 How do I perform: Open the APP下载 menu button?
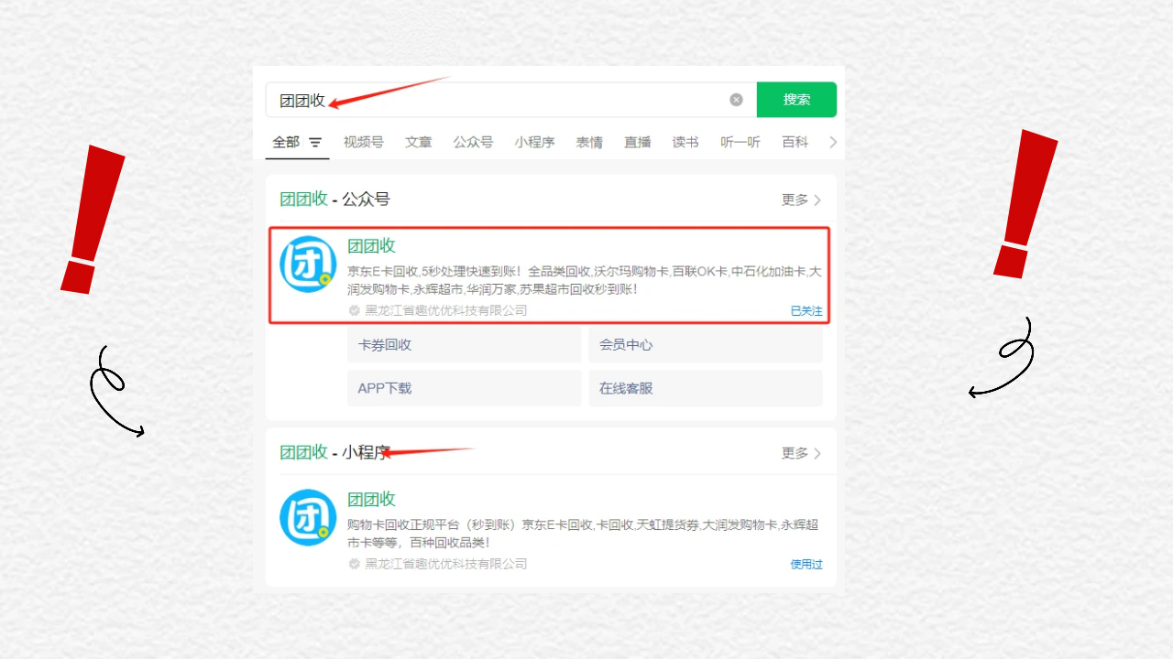pyautogui.click(x=465, y=388)
